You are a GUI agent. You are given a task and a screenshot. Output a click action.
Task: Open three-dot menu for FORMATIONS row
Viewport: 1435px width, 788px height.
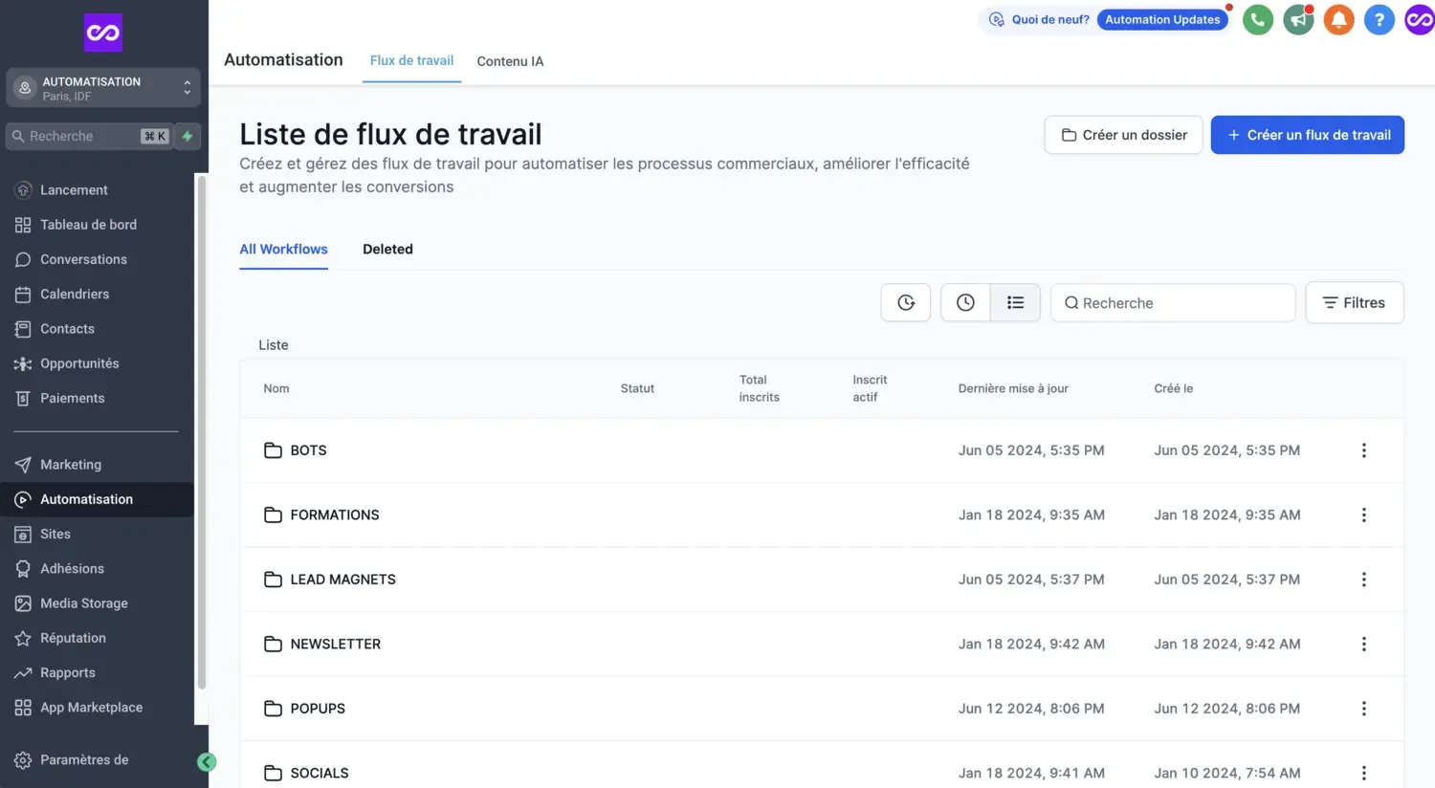pyautogui.click(x=1364, y=514)
